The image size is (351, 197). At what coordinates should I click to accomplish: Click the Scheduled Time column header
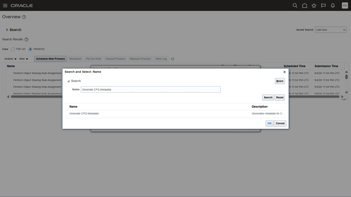tap(295, 66)
